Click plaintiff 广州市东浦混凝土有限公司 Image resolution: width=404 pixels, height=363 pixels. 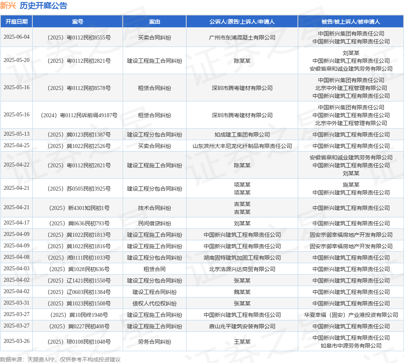242,37
